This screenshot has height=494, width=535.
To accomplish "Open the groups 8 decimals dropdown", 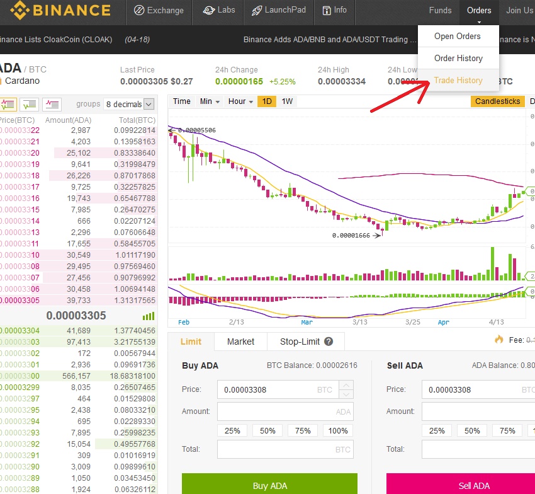I will [129, 104].
